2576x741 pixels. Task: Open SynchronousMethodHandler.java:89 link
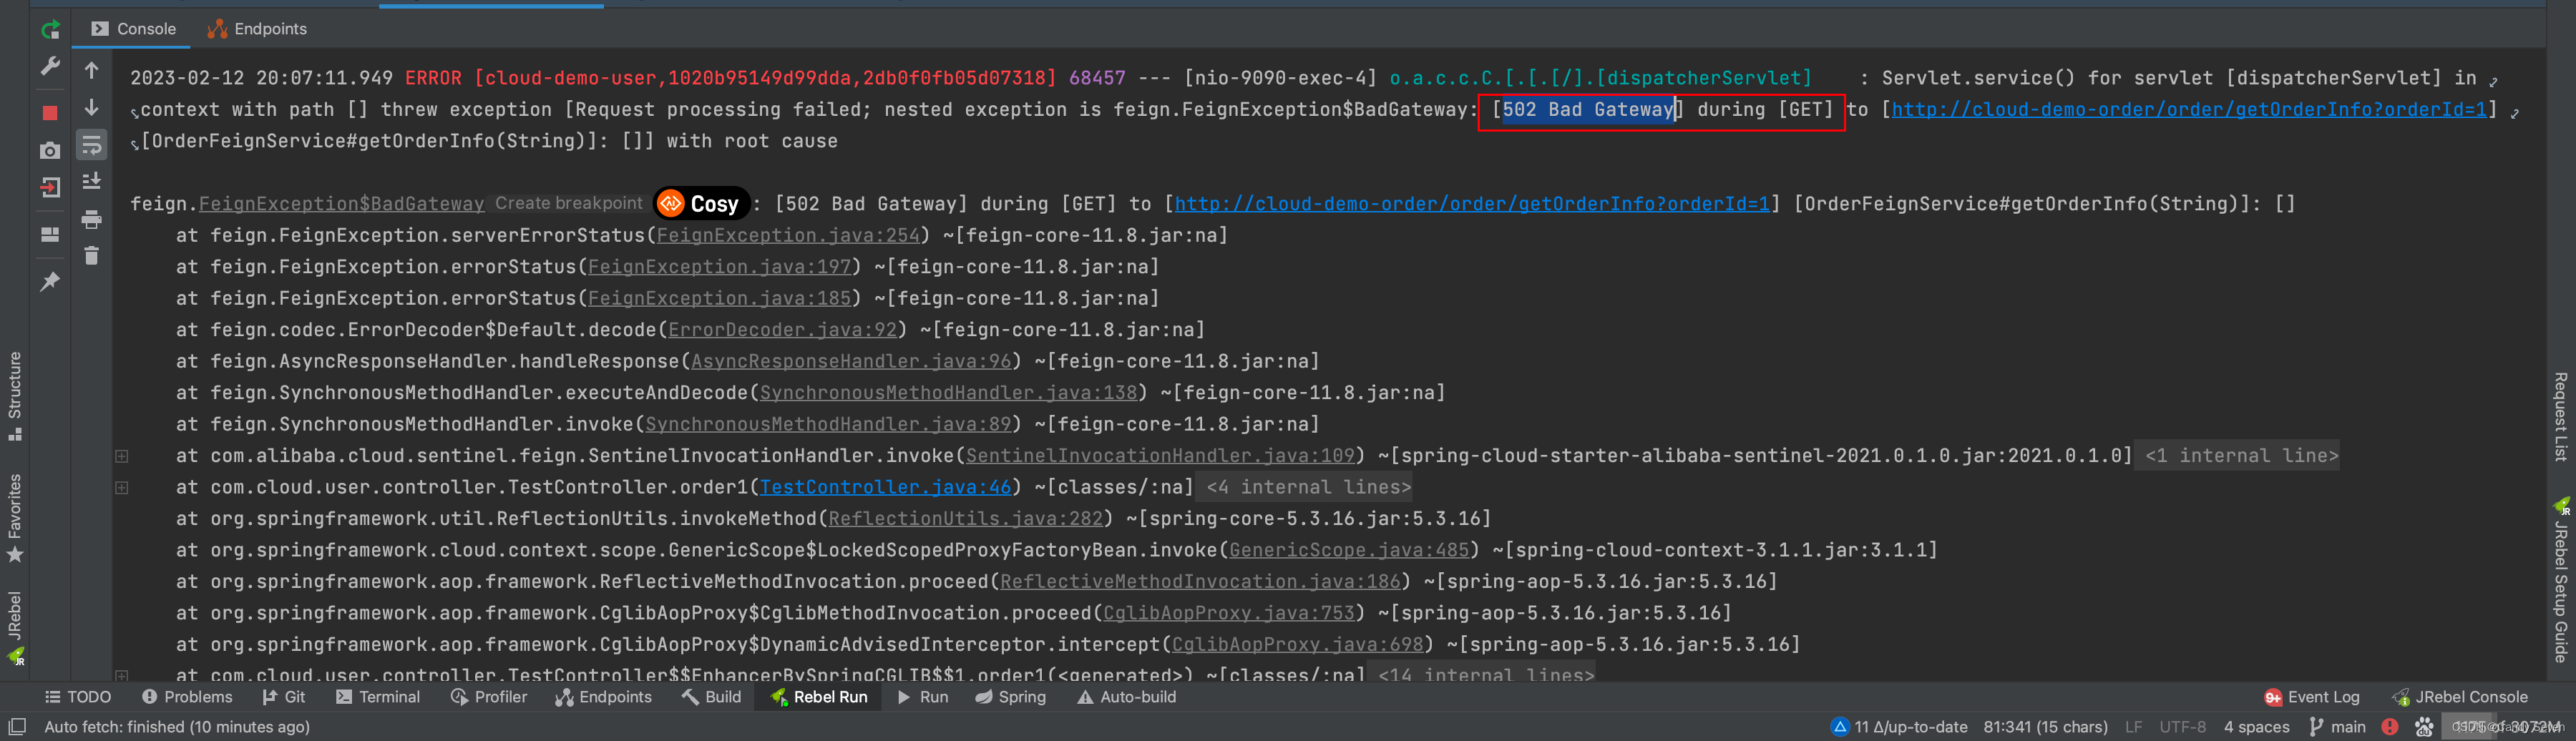(x=828, y=424)
